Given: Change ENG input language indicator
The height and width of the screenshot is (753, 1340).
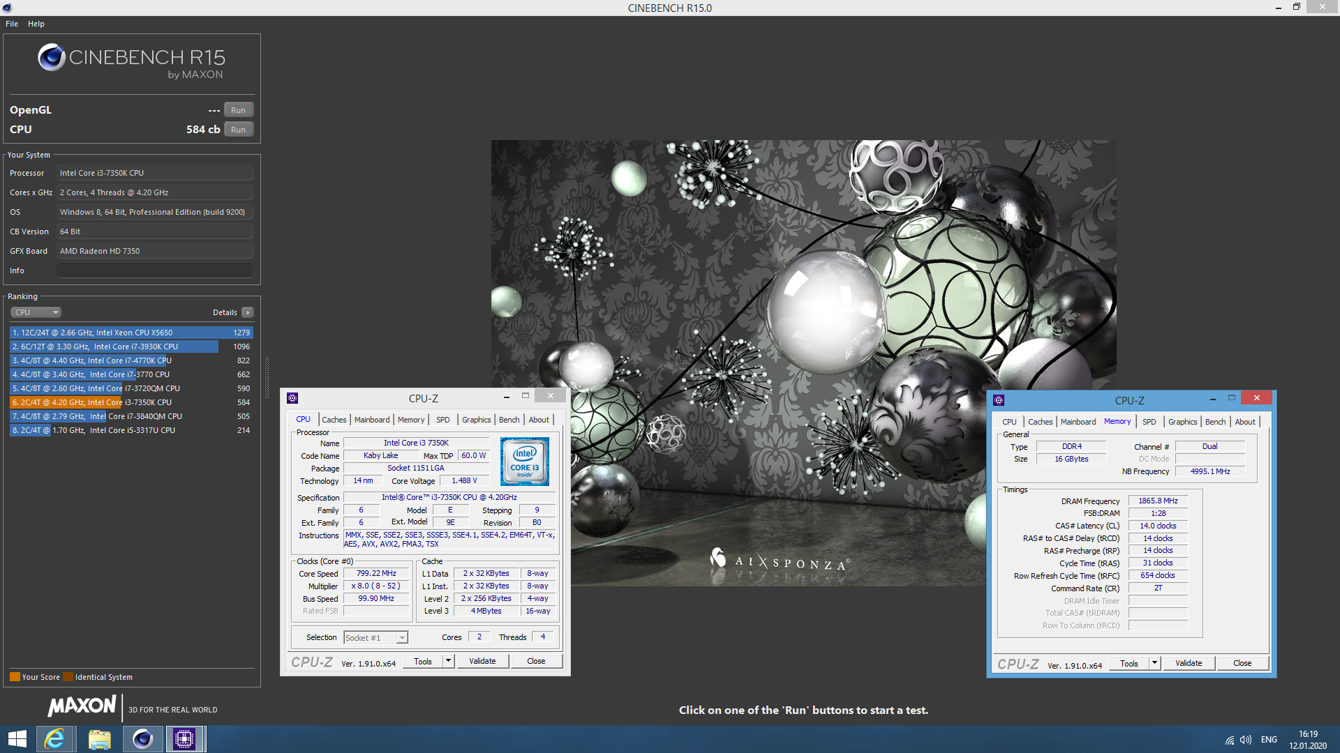Looking at the screenshot, I should coord(1269,740).
